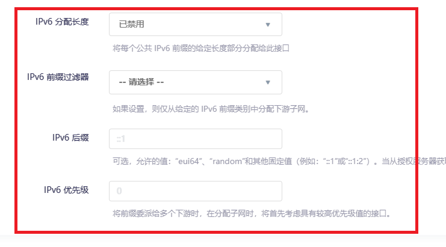Click empty area right of 已禁用 text

pos(203,25)
